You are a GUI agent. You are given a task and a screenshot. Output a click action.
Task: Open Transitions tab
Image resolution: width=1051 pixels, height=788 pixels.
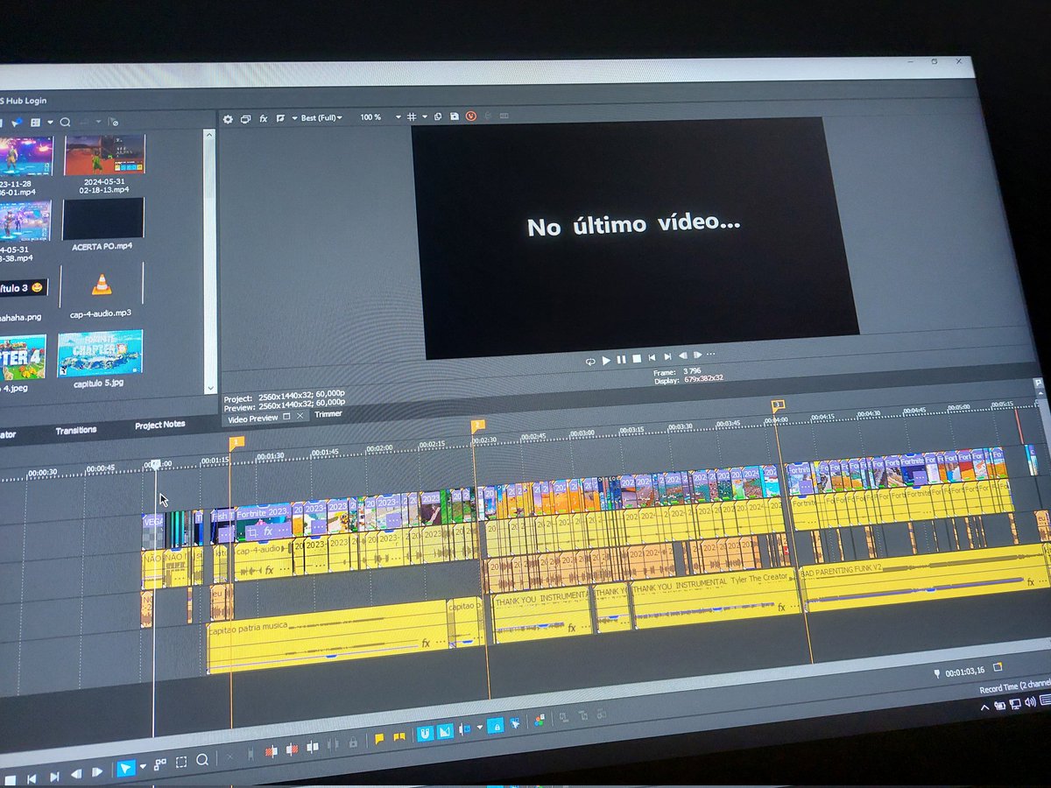coord(76,431)
